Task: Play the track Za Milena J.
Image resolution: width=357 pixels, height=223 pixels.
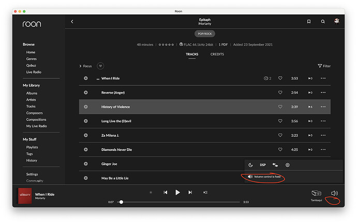Action: tap(85, 135)
